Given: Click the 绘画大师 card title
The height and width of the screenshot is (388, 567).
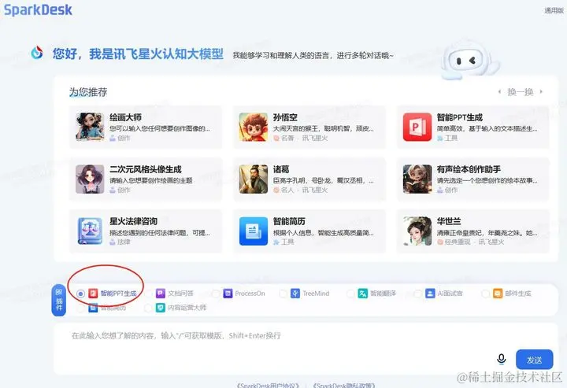Looking at the screenshot, I should click(x=125, y=117).
